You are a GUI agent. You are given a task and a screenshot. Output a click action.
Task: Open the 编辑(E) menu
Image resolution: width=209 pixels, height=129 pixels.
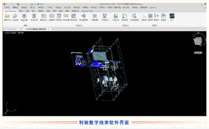pyautogui.click(x=16, y=7)
